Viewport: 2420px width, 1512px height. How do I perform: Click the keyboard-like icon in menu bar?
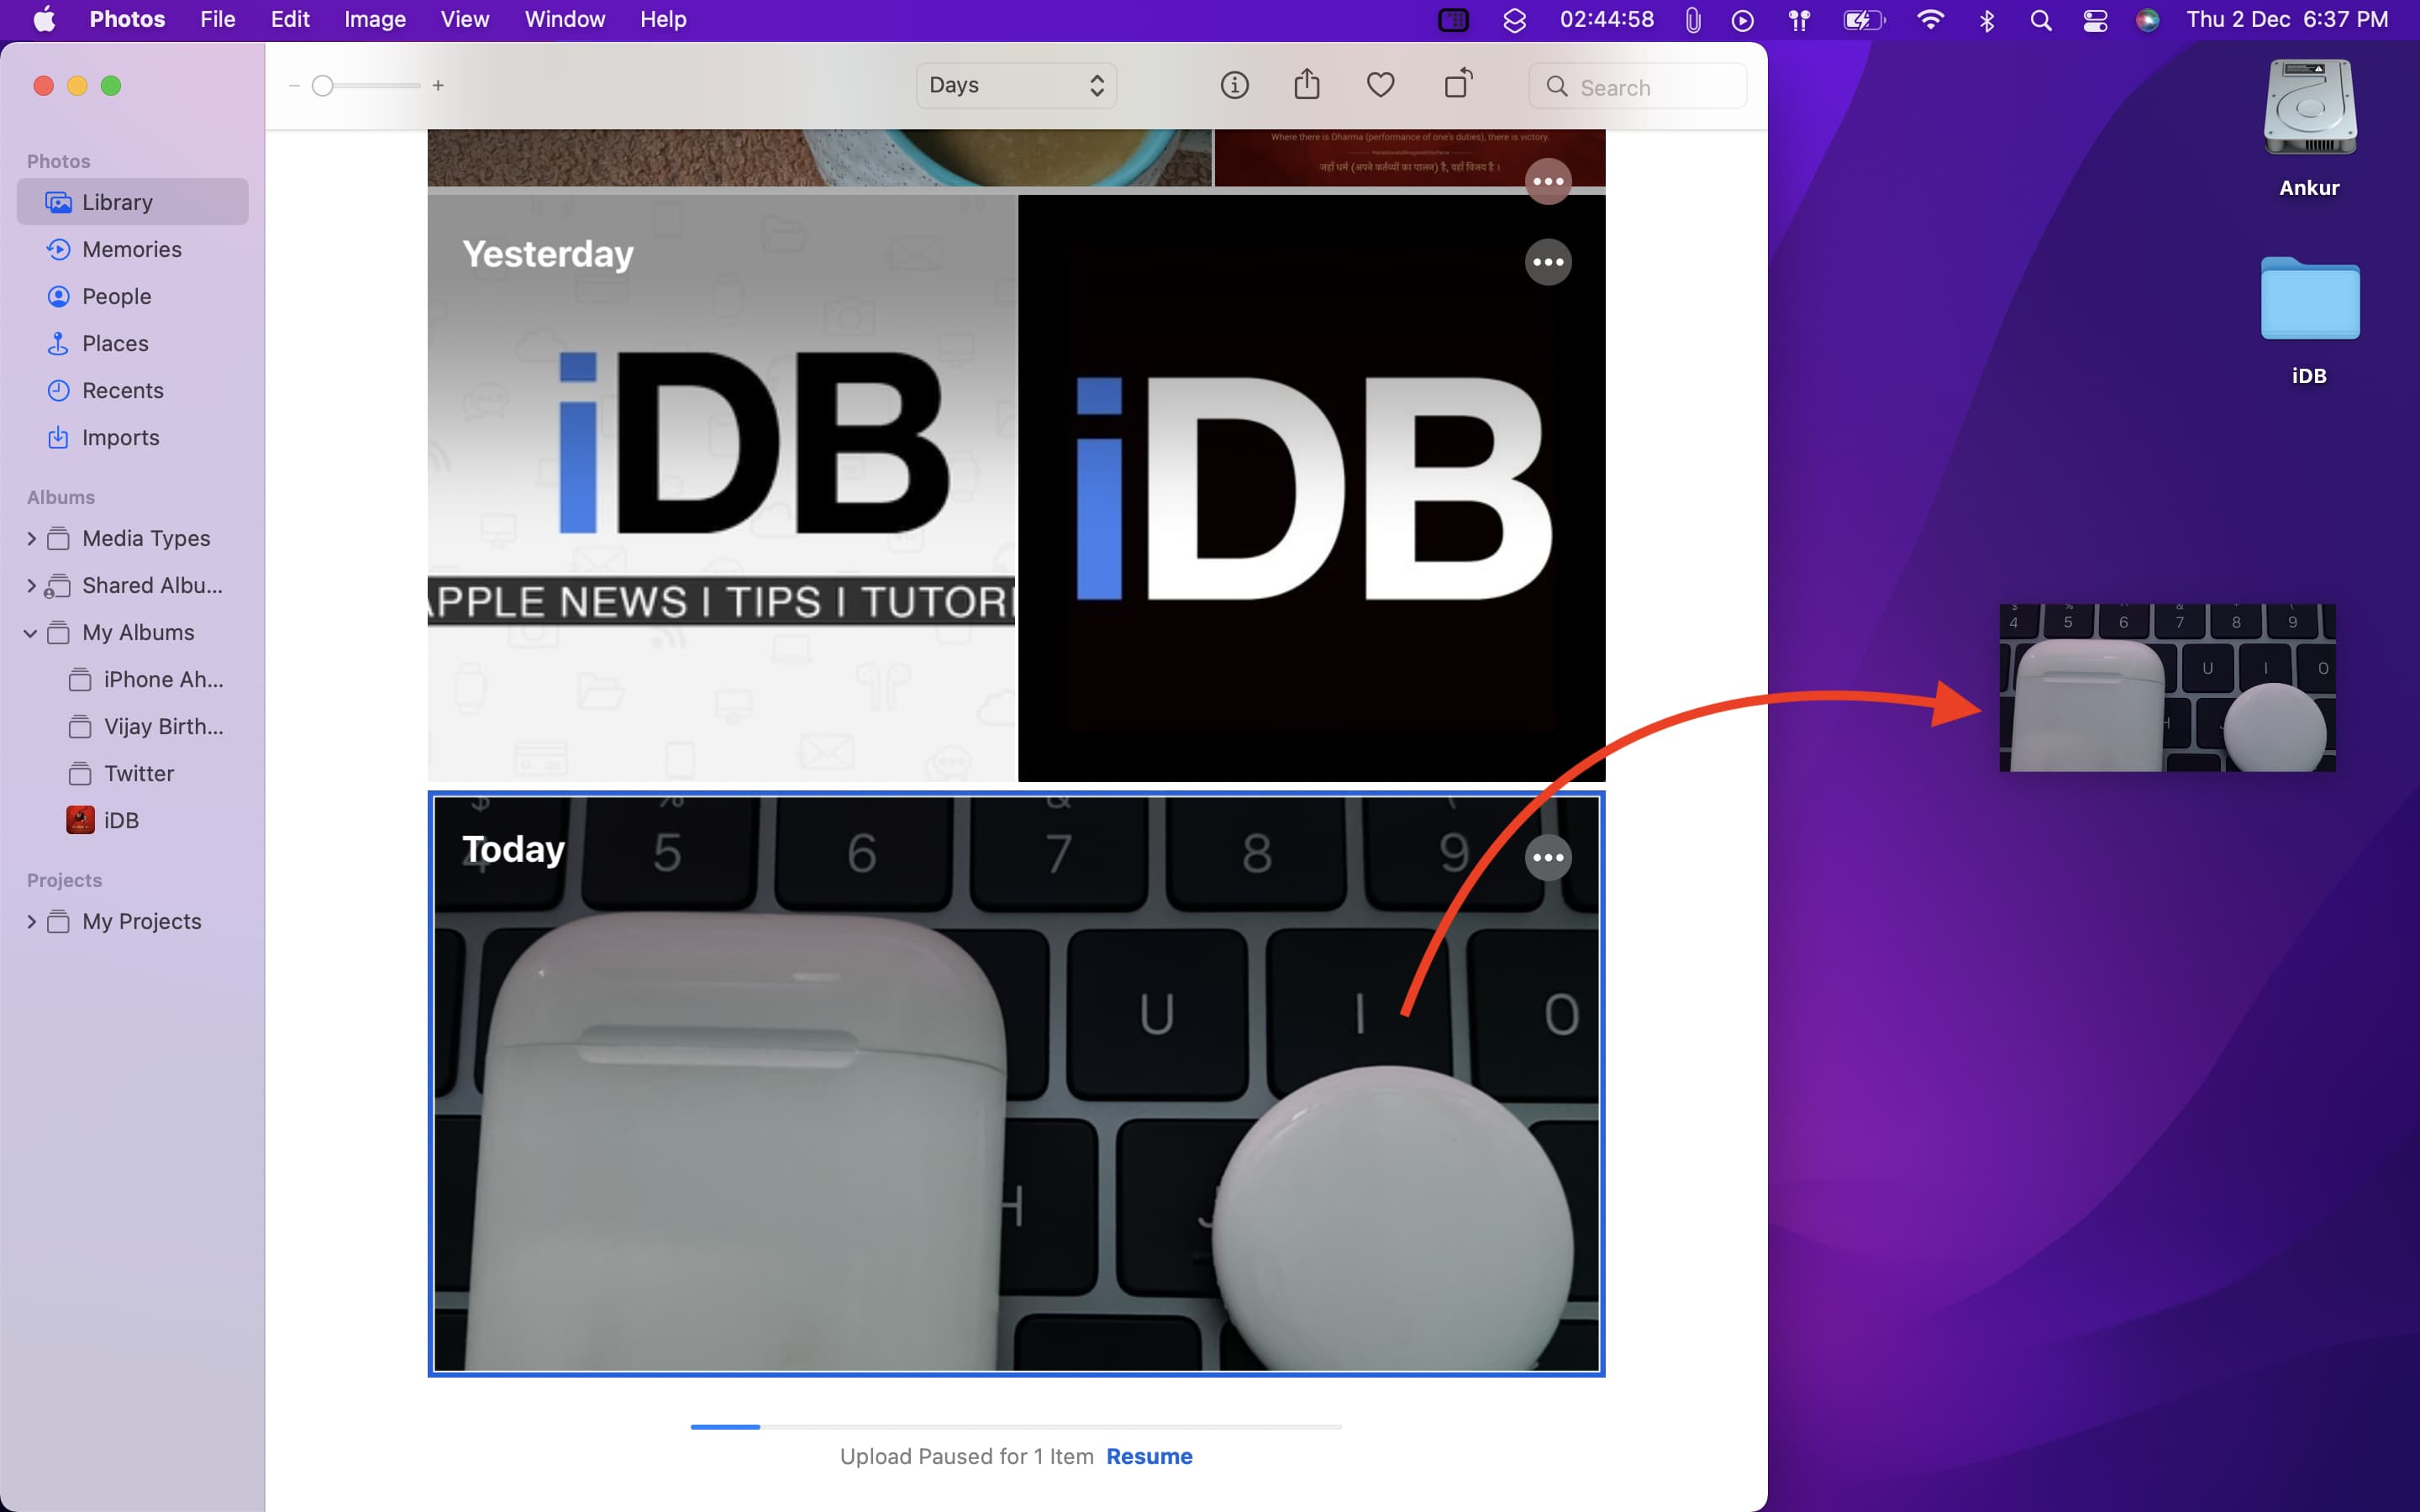(x=1453, y=20)
